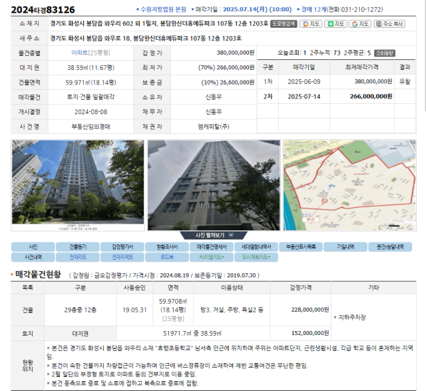Screen dimensions: 426x391
Task: Open the 감정평가서 tab
Action: point(122,247)
